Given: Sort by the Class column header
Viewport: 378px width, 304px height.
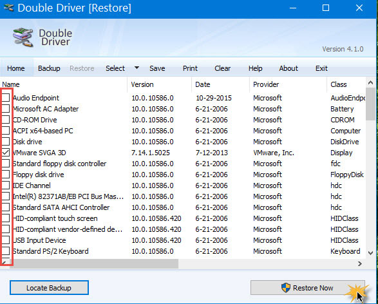Looking at the screenshot, I should (x=346, y=84).
